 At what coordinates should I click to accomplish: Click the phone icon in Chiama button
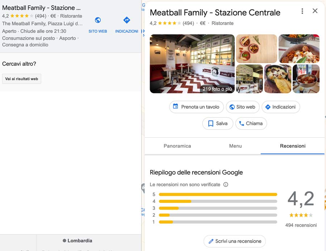pyautogui.click(x=241, y=124)
